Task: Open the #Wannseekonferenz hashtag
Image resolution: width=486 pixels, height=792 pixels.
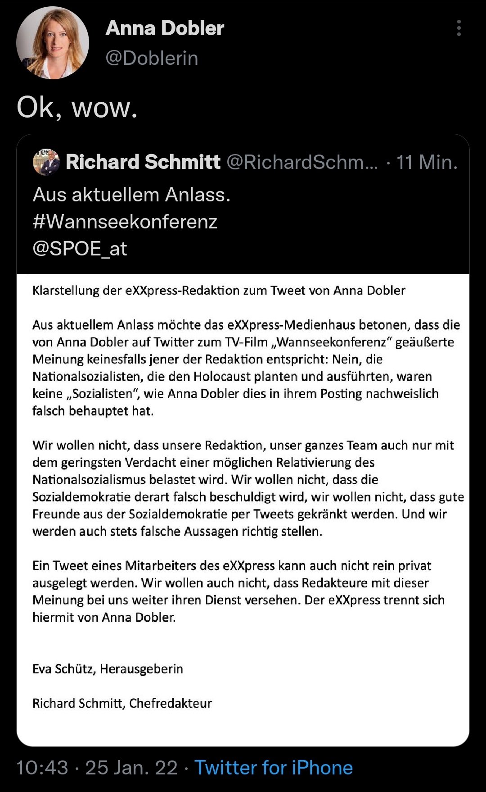Action: coord(125,222)
